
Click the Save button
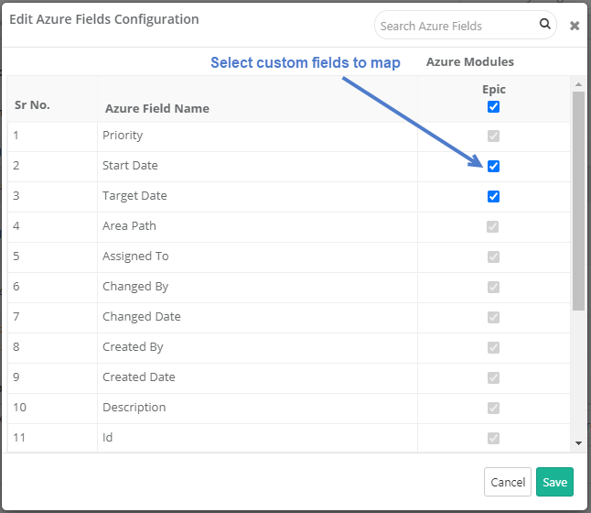pos(554,482)
